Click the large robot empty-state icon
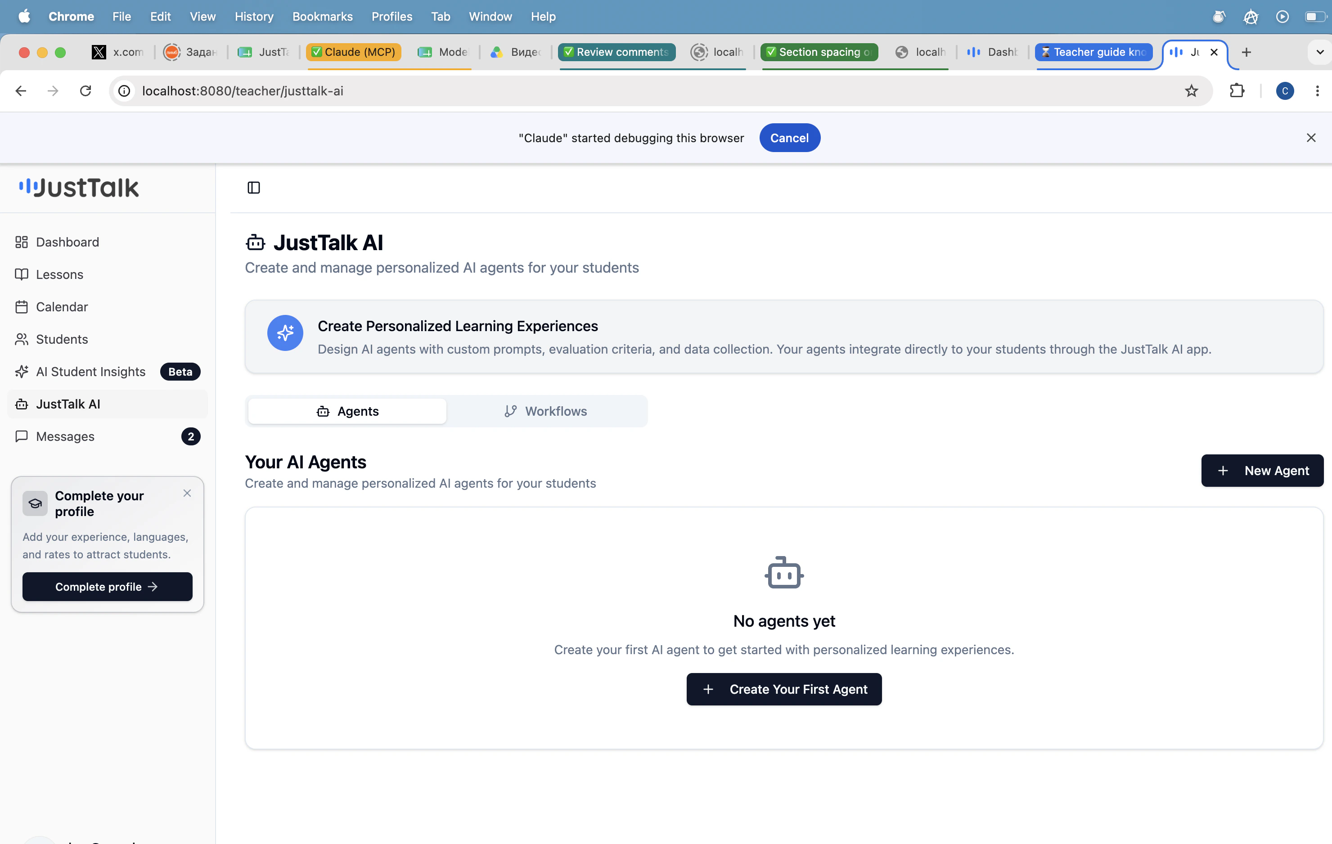Image resolution: width=1332 pixels, height=844 pixels. 784,572
